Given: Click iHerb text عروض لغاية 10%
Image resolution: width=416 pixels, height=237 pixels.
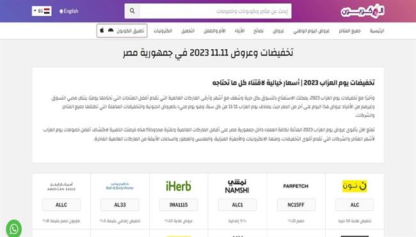Looking at the screenshot, I should point(179,220).
